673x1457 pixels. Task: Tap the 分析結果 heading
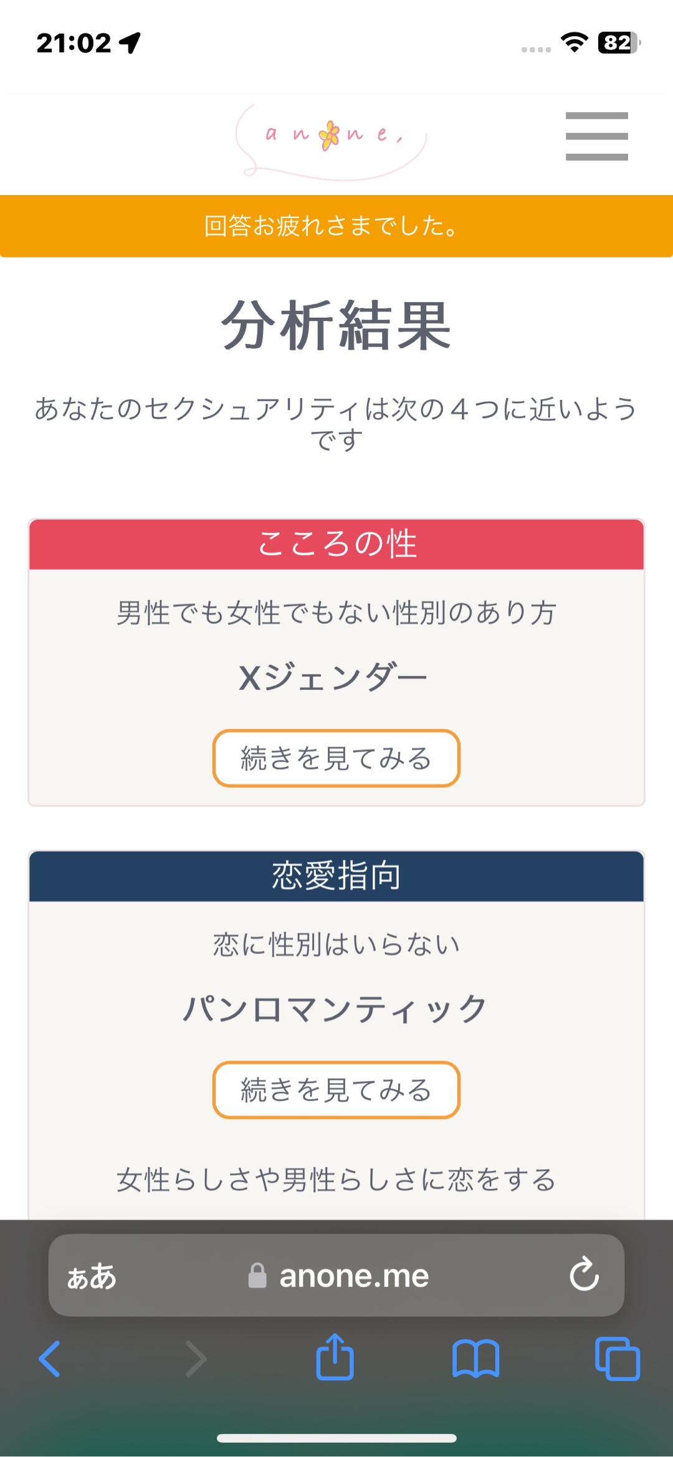tap(336, 325)
